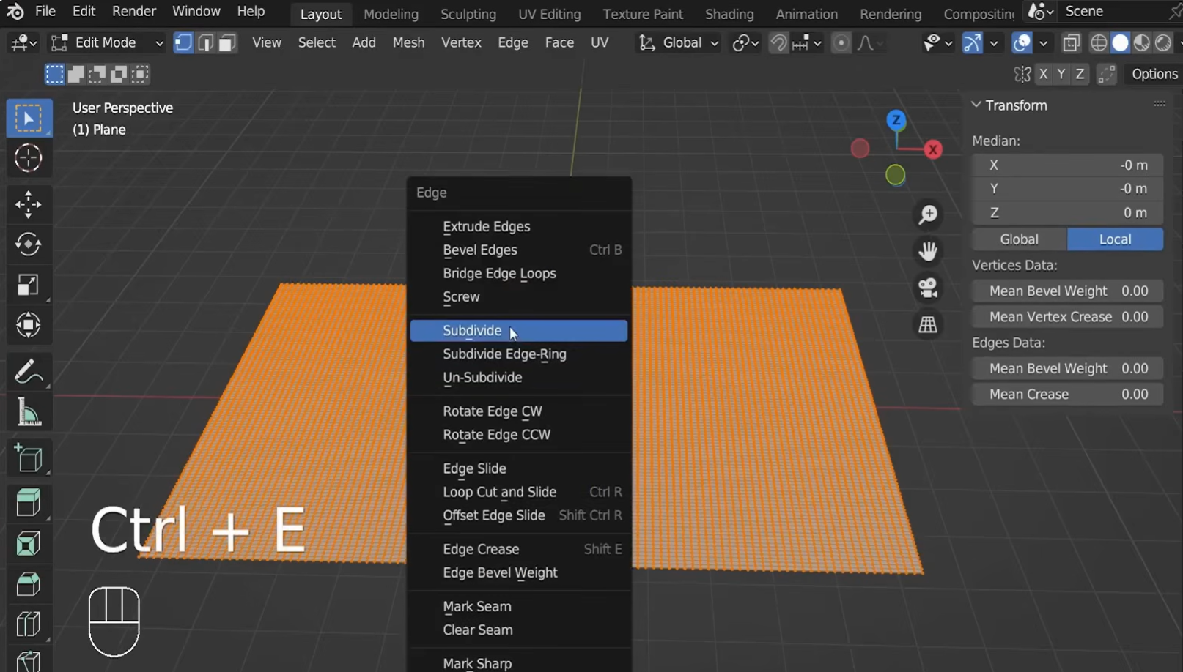Pick the Measure tool

(x=29, y=412)
